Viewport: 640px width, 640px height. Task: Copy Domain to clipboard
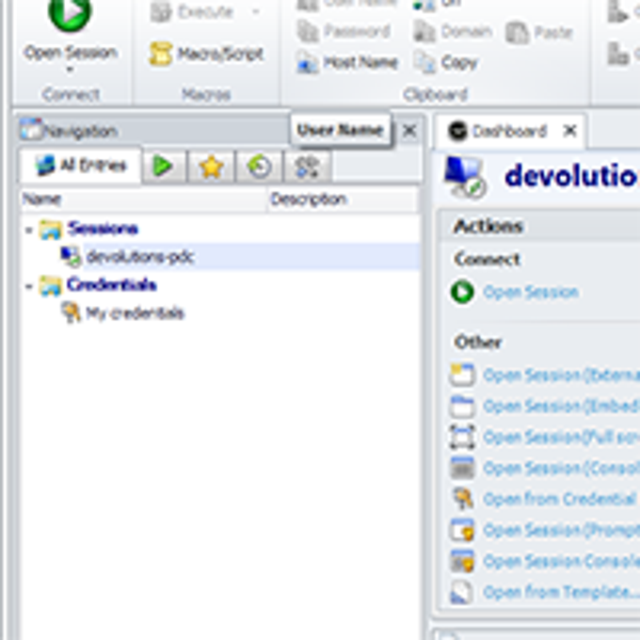click(x=453, y=32)
